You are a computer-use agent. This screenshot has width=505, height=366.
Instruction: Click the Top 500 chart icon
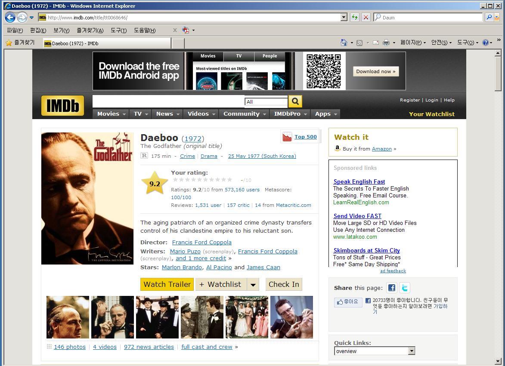pos(287,137)
